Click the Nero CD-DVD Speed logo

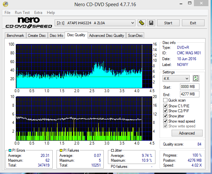click(x=29, y=23)
